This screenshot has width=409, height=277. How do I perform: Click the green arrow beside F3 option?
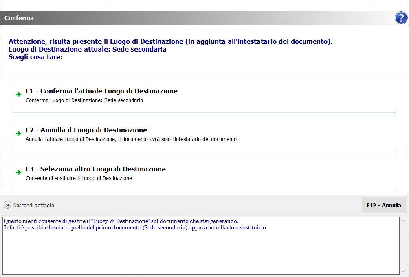(x=18, y=173)
